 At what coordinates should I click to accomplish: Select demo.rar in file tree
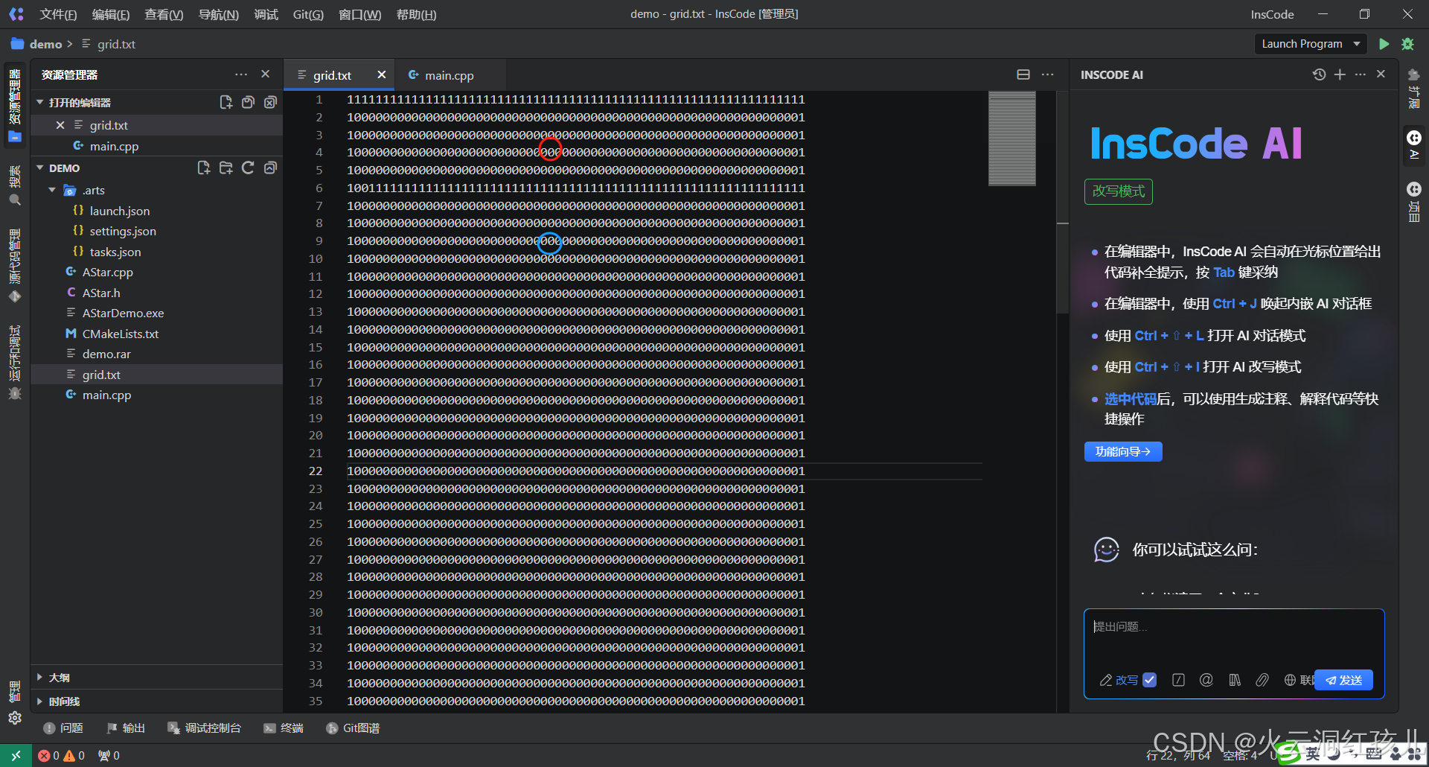coord(106,354)
